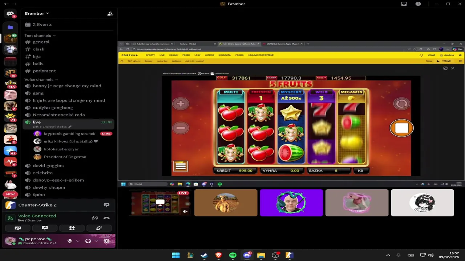This screenshot has height=261, width=465.
Task: Open the headphones output options arrow
Action: point(96,241)
